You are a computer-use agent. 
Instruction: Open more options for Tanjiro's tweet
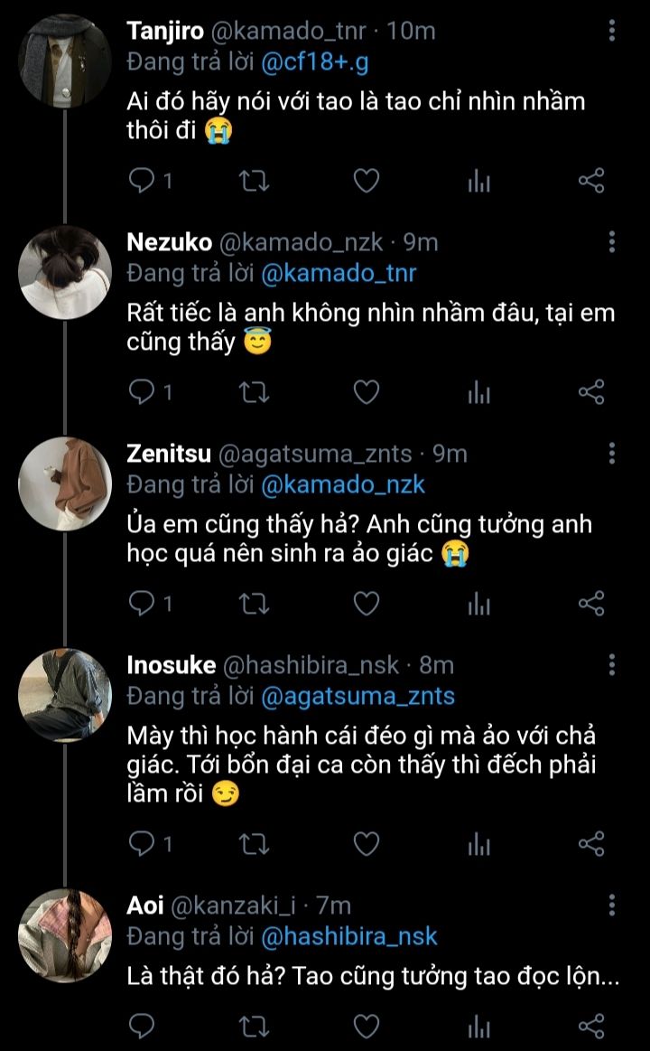(x=612, y=32)
